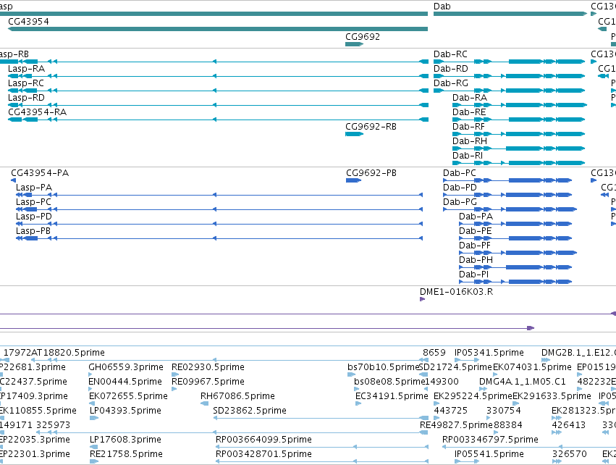Select the LP17608.3prime EST label
Screen dimensions: 616x465
click(125, 440)
